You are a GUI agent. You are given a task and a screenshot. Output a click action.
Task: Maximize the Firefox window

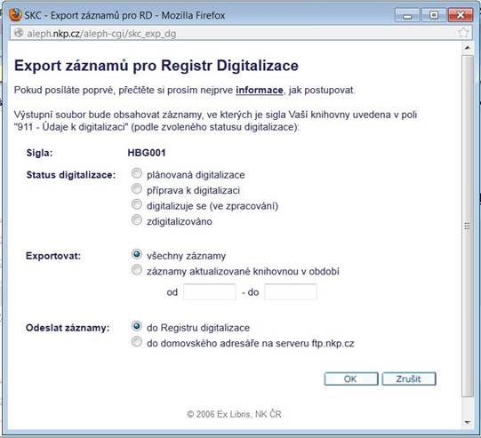pos(434,15)
